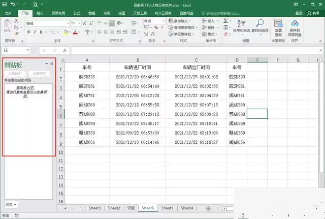The height and width of the screenshot is (219, 325).
Task: Click the Fill down icon
Action: click(225, 27)
